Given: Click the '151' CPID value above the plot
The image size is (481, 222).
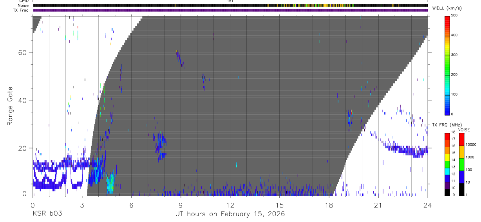Looking at the screenshot, I should click(230, 1).
